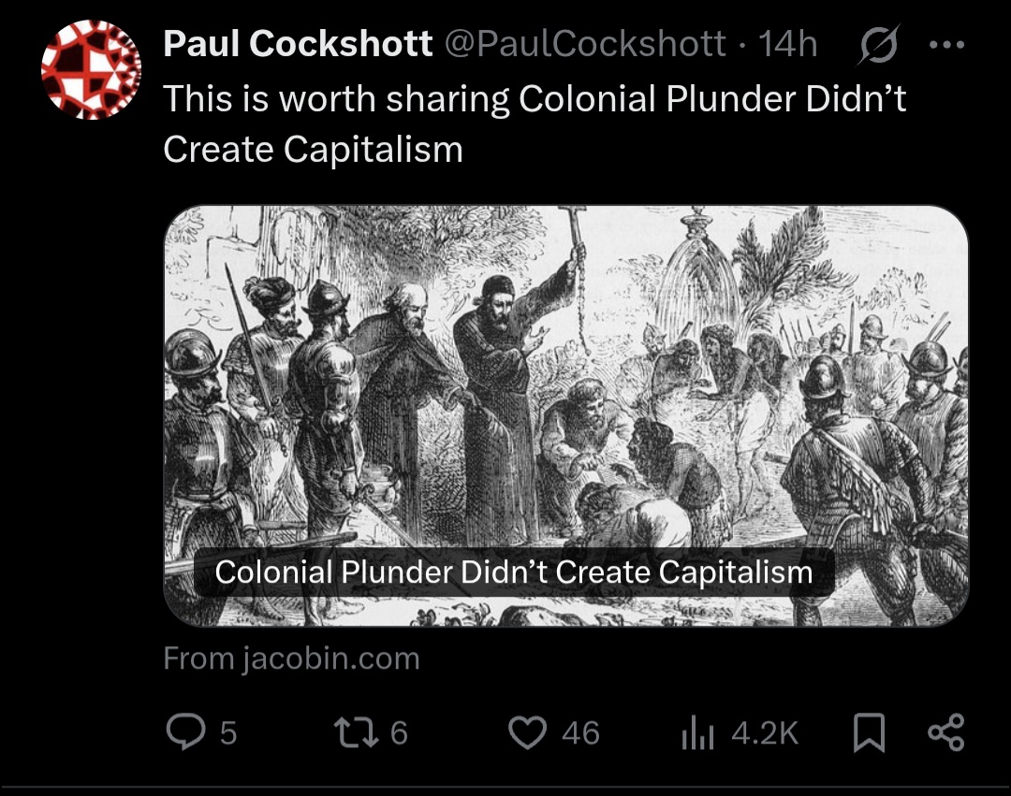Open view analytics bar chart icon
The height and width of the screenshot is (796, 1011).
pyautogui.click(x=697, y=733)
